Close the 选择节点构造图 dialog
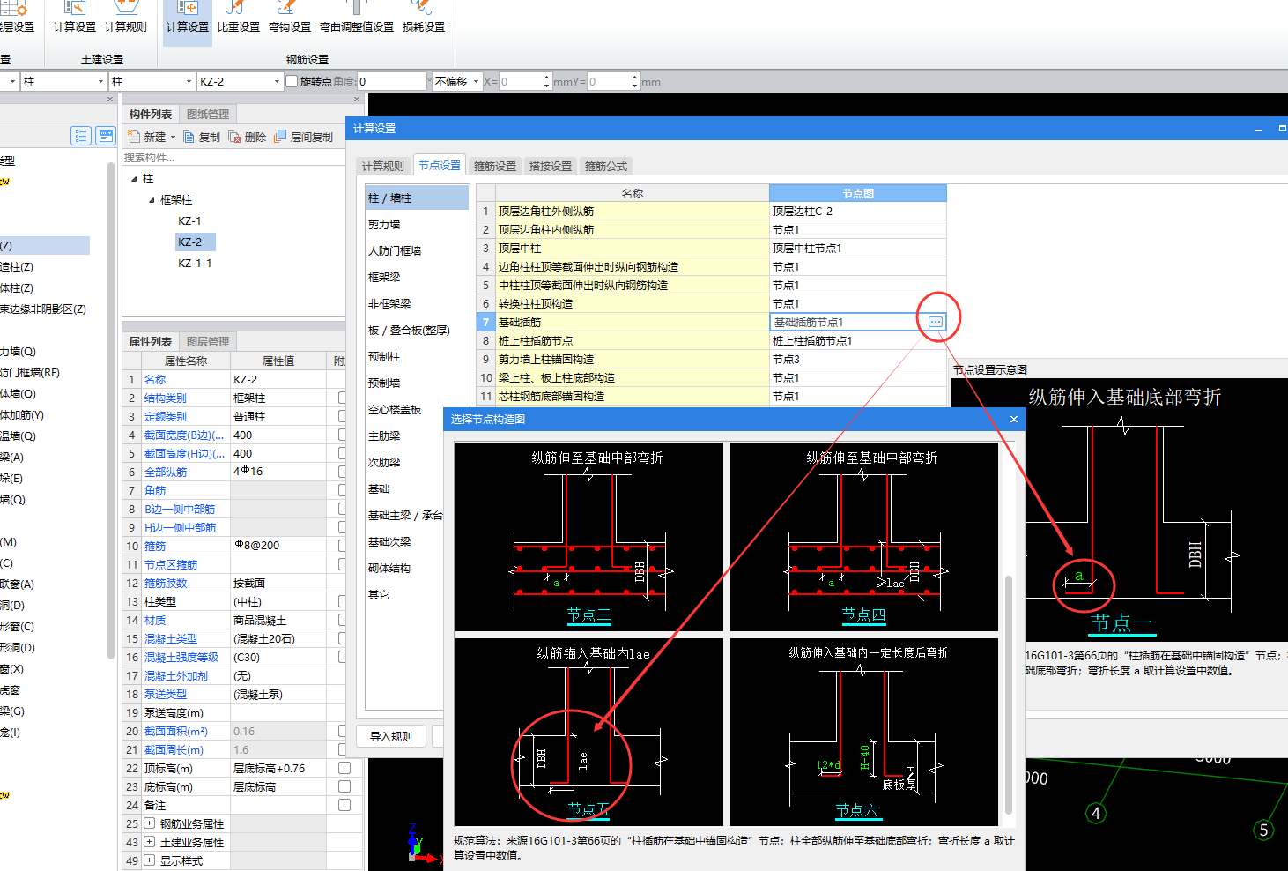The height and width of the screenshot is (871, 1288). [1014, 419]
